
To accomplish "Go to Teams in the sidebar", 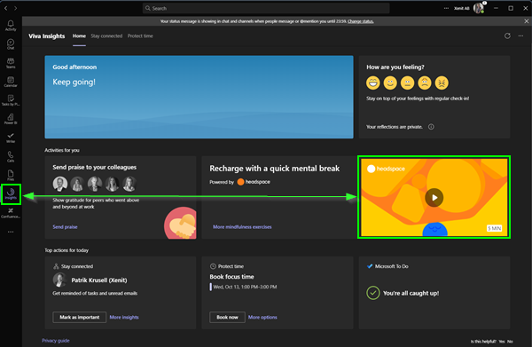I will [11, 63].
